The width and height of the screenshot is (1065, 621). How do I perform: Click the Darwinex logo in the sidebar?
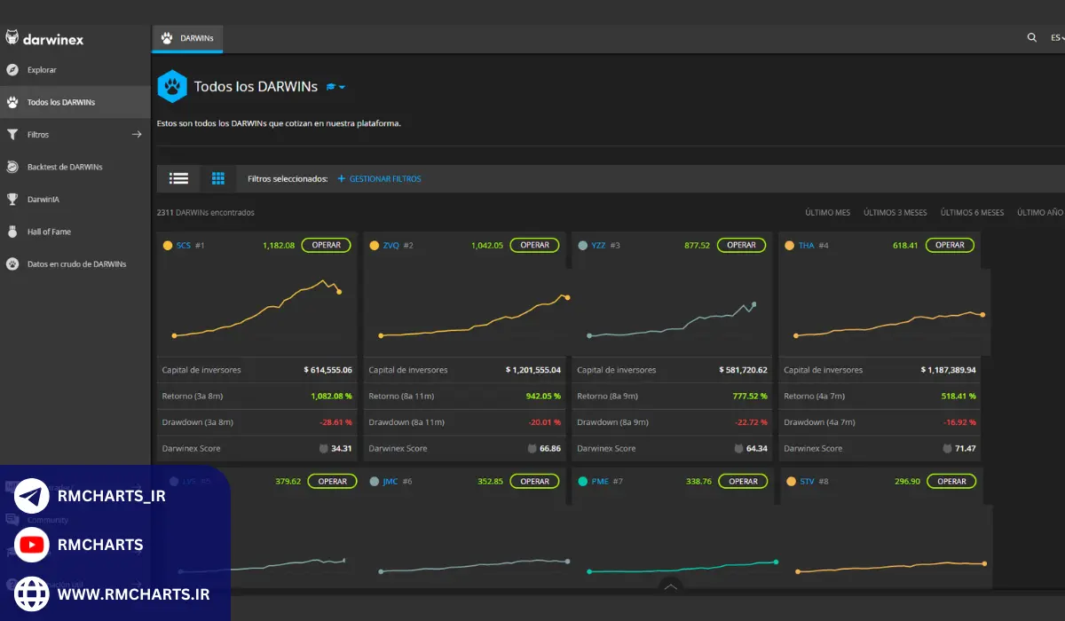[44, 38]
